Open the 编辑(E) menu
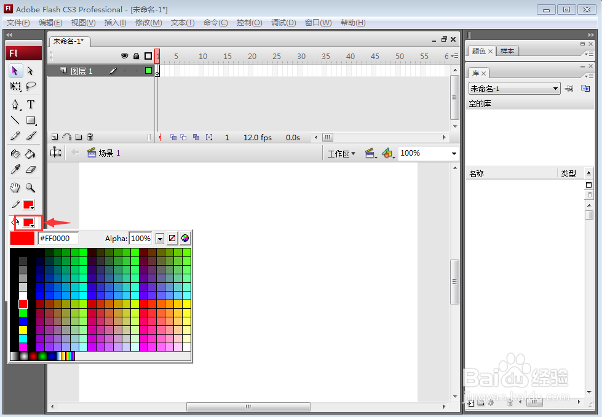The width and height of the screenshot is (602, 417). click(x=50, y=23)
